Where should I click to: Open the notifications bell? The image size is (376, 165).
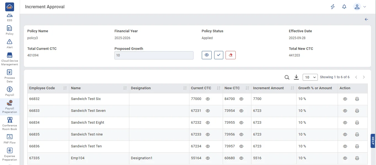[x=344, y=7]
